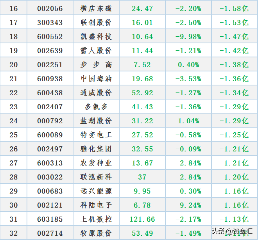258x240 pixels.
Task: Click the stock name 联创股份
Action: 96,23
